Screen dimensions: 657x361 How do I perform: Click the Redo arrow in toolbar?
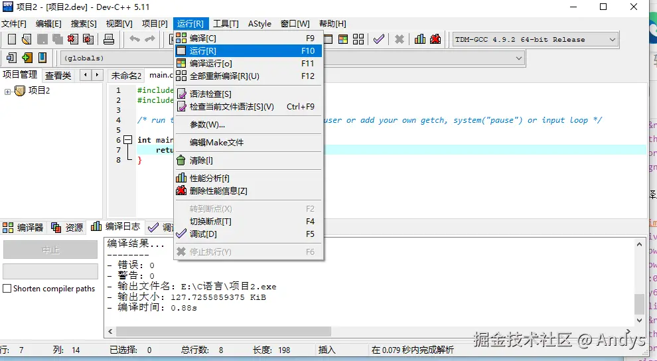coord(149,39)
